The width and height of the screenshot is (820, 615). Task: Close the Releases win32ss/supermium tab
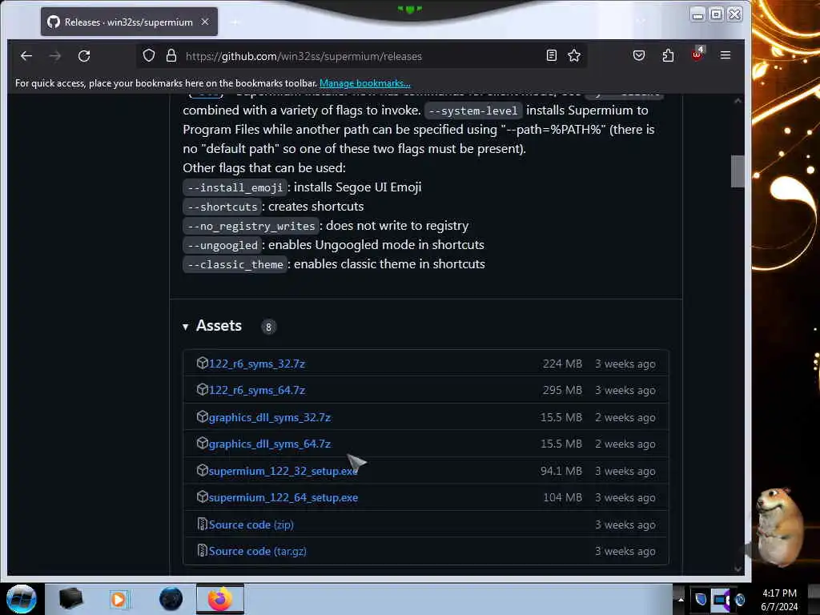pos(205,22)
